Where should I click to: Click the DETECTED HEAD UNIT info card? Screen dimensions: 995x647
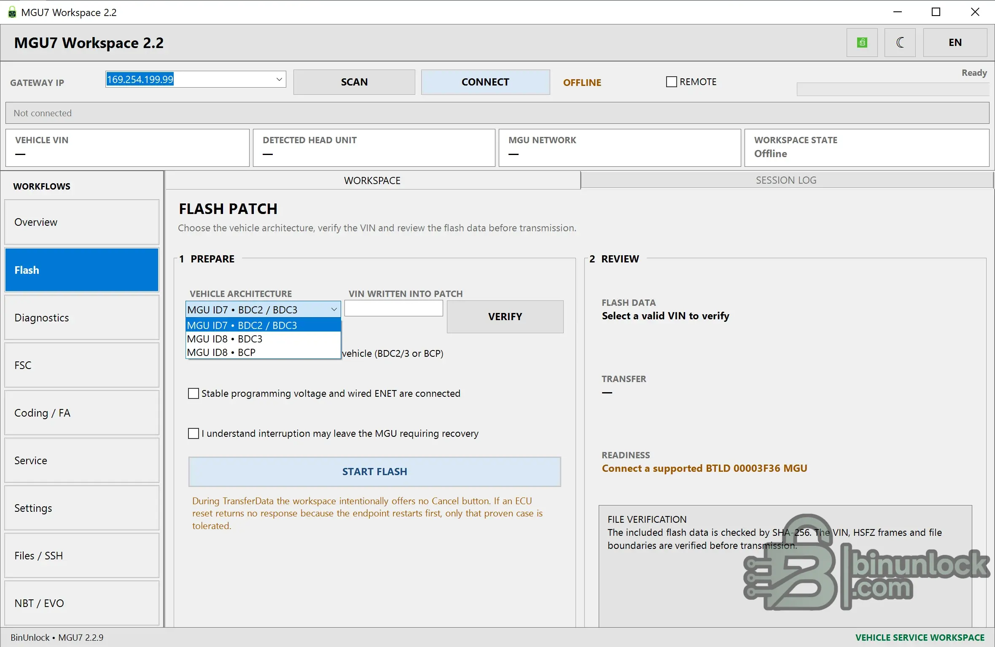click(374, 148)
